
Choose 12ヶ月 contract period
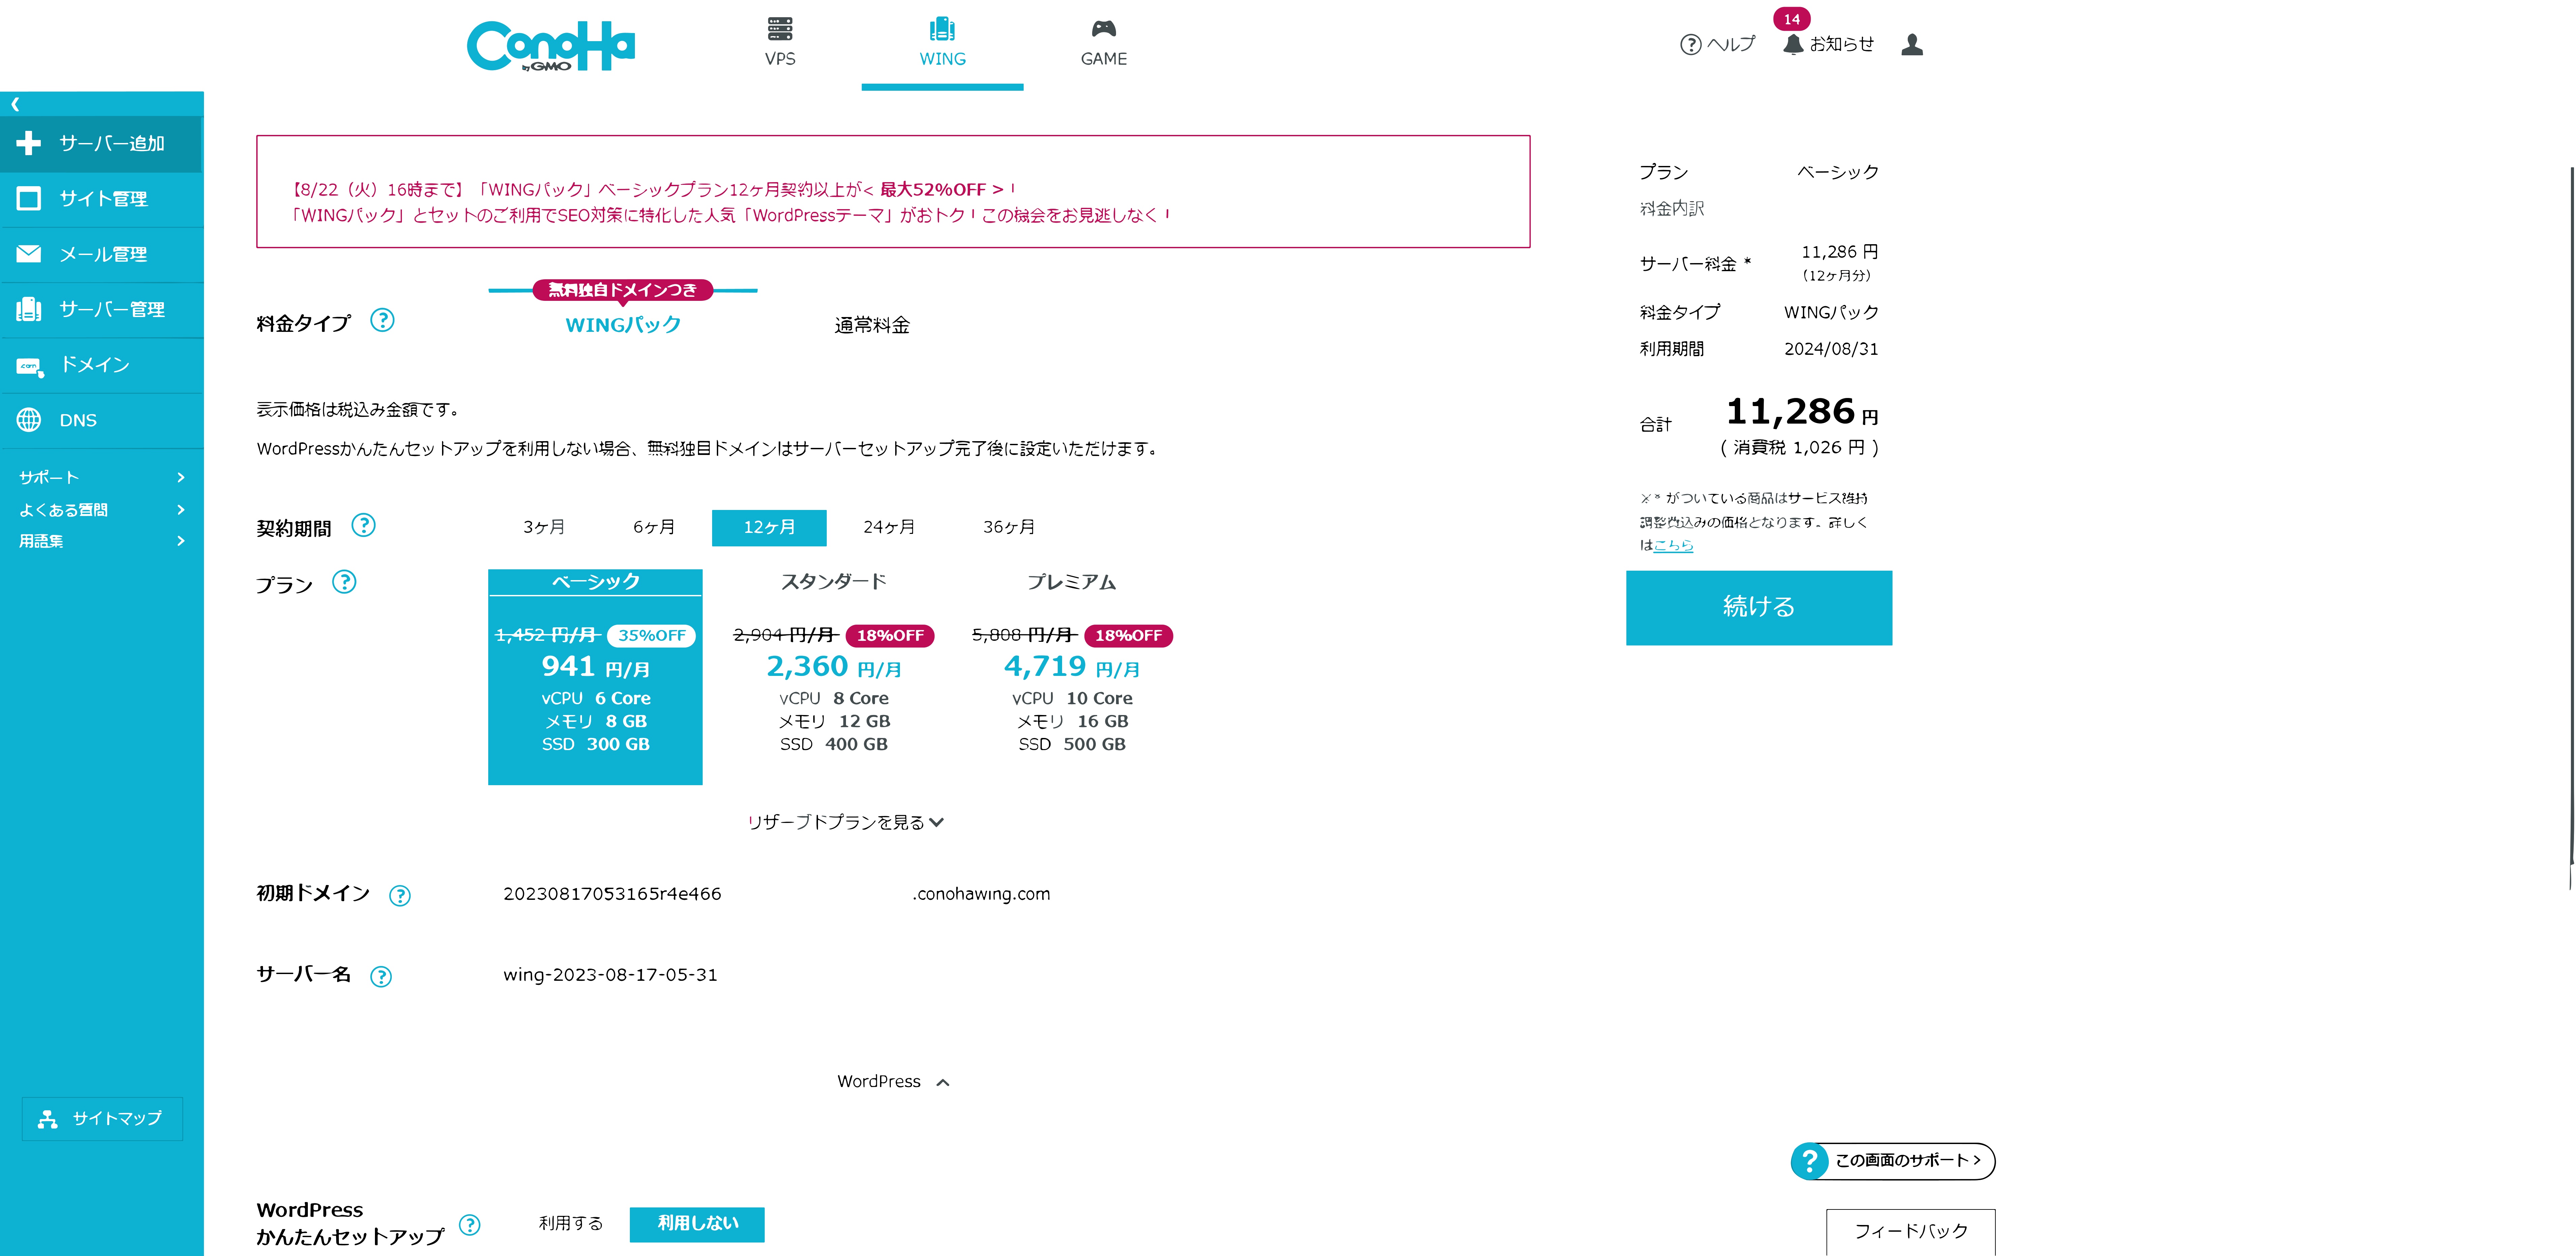[769, 528]
